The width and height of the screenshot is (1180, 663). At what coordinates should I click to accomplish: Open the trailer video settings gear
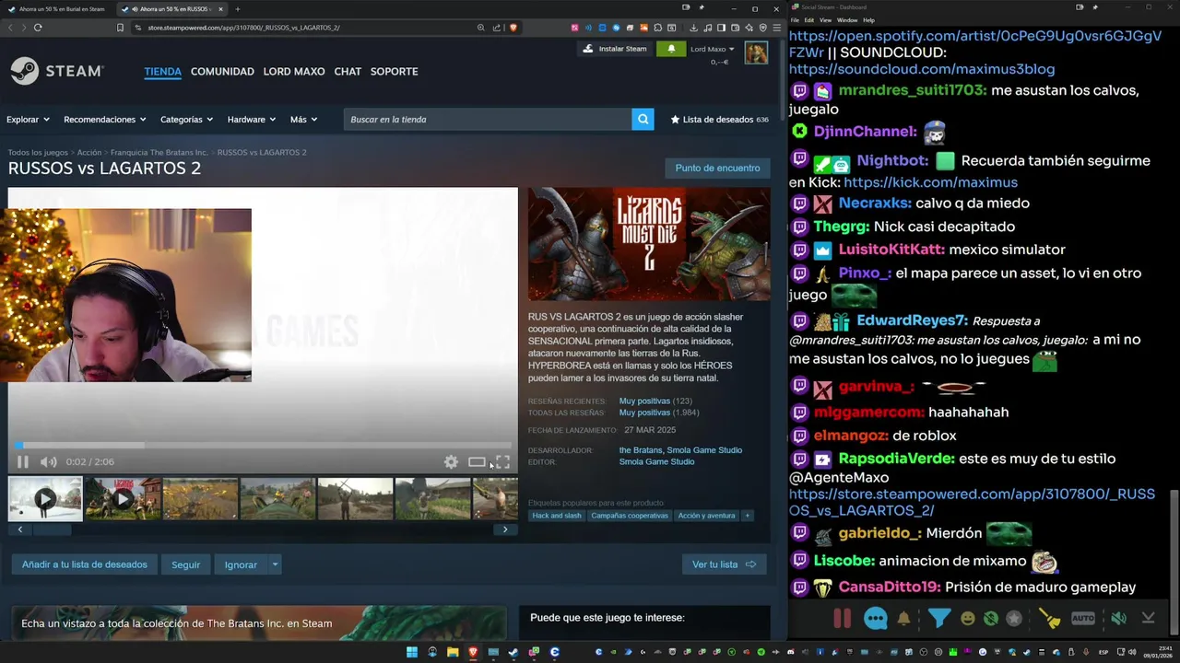pos(451,462)
